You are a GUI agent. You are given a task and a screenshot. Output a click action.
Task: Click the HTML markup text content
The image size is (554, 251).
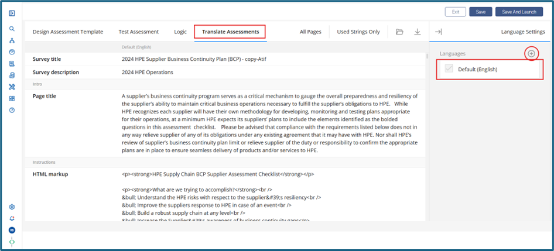click(221, 197)
